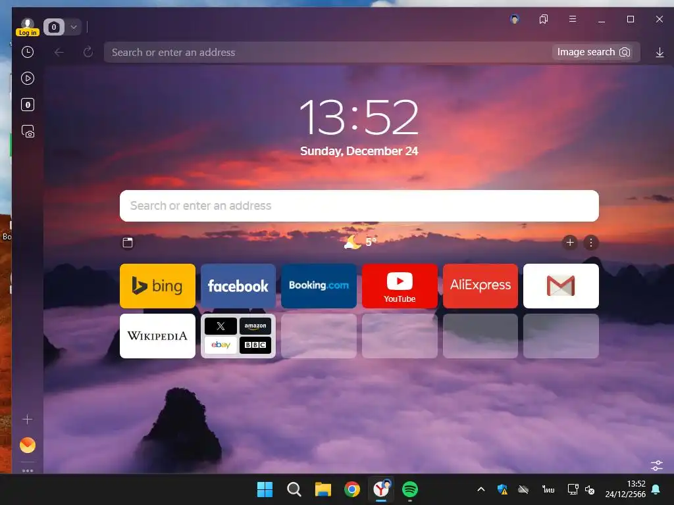The image size is (674, 505).
Task: Reload the page with refresh icon
Action: tap(88, 53)
